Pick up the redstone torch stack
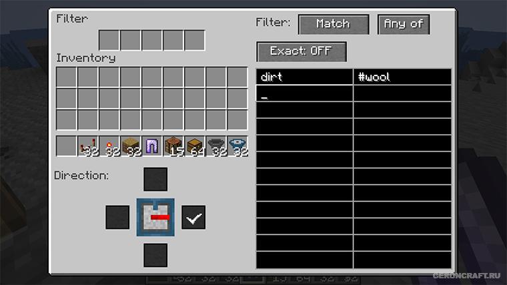 [x=109, y=146]
